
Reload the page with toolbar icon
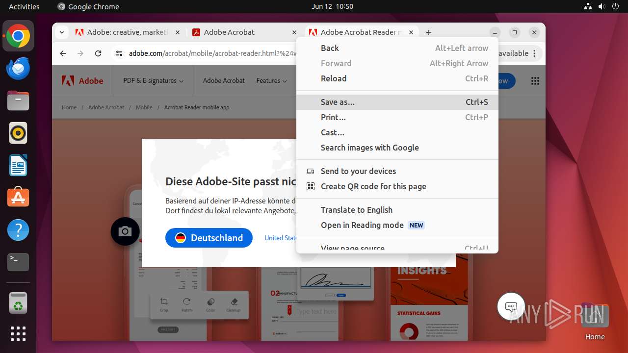pos(98,53)
